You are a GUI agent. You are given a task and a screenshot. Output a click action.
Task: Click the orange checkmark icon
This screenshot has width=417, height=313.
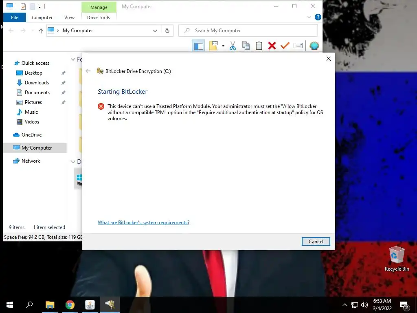285,46
